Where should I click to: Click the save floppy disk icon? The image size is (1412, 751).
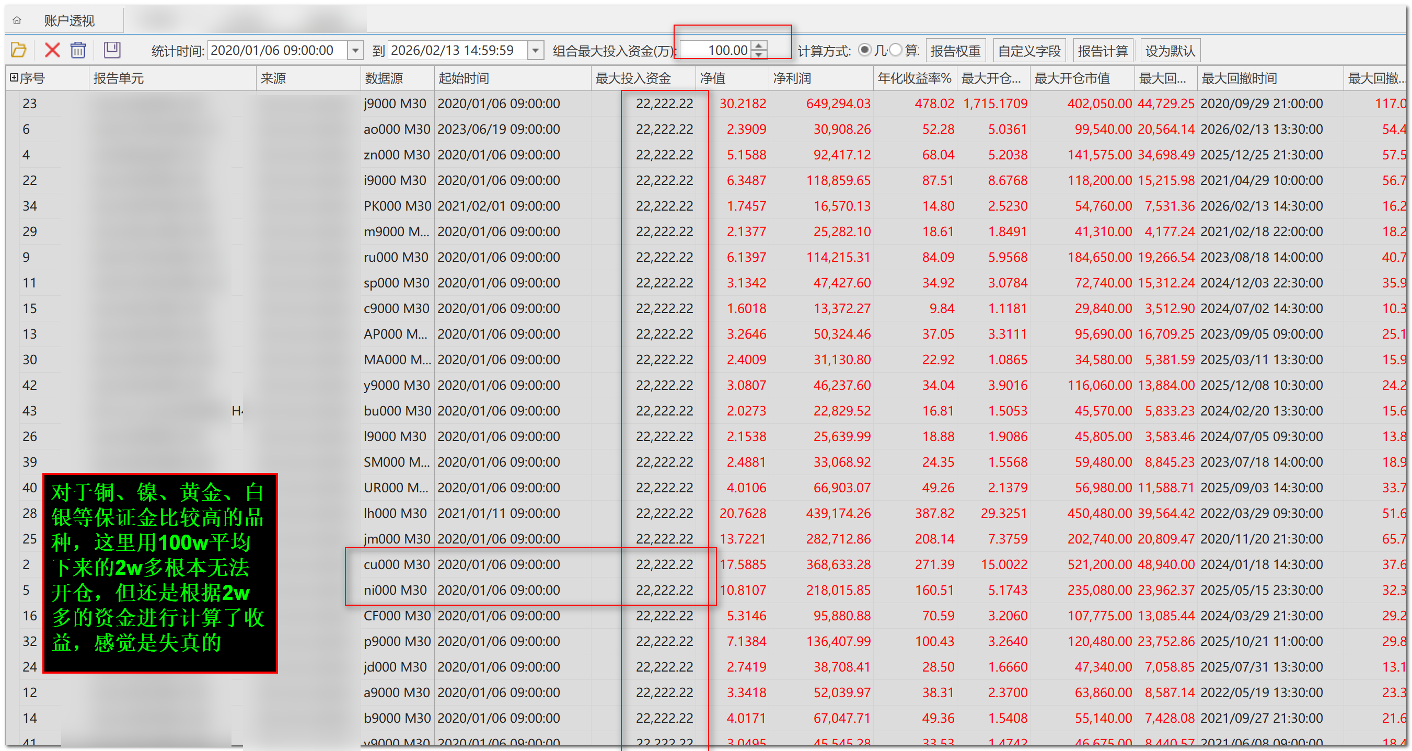[x=112, y=50]
